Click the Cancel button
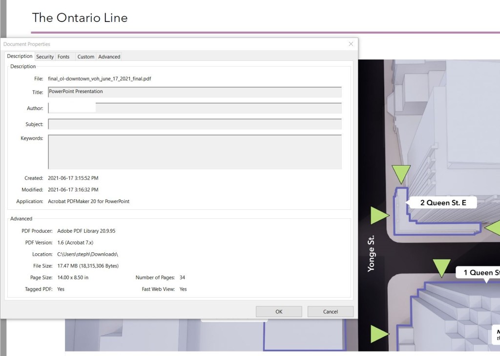 click(x=330, y=312)
